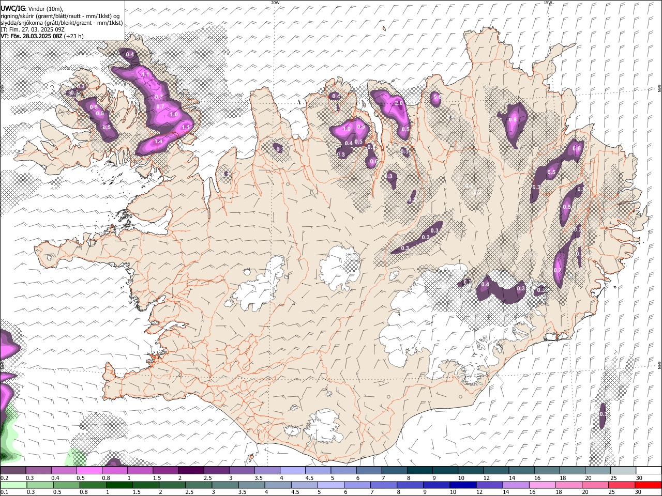Click the valid time 'VT: Fös. 28.03.2025 08Z'
The image size is (662, 496).
(x=32, y=36)
